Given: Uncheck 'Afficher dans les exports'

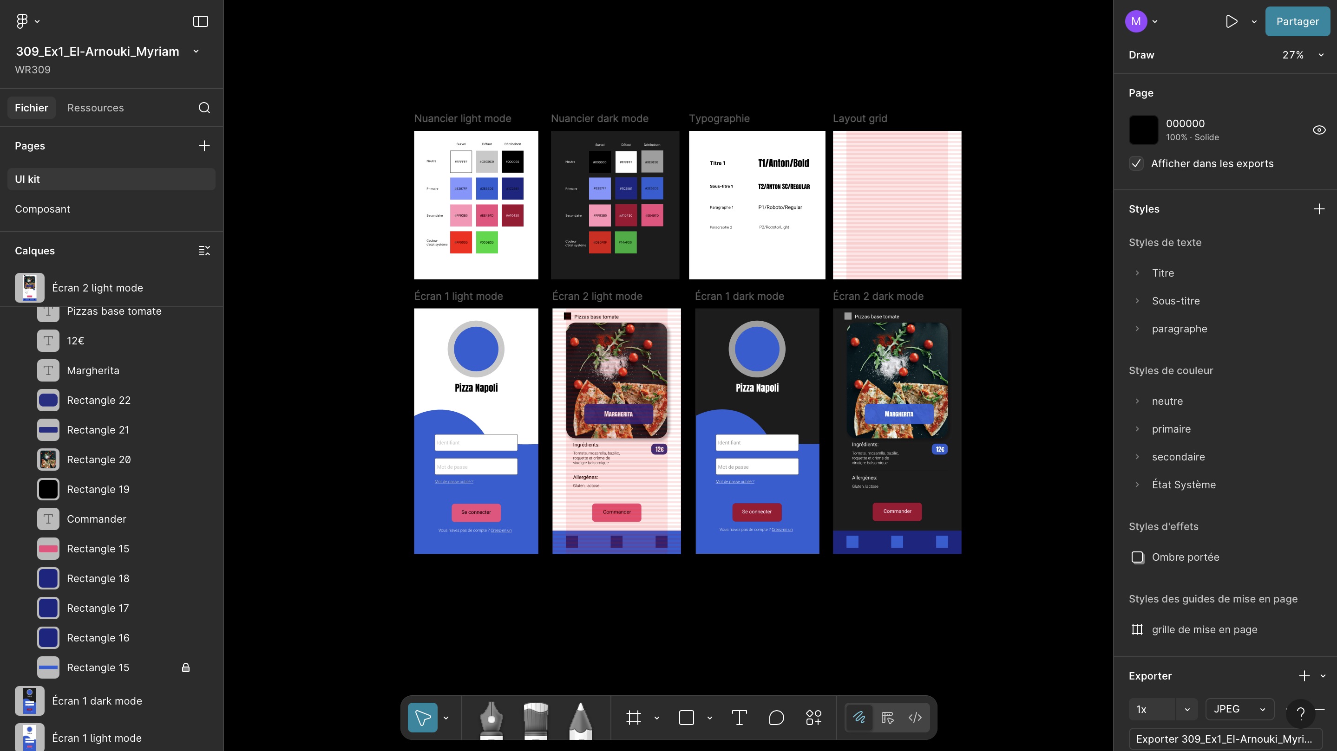Looking at the screenshot, I should [1136, 163].
